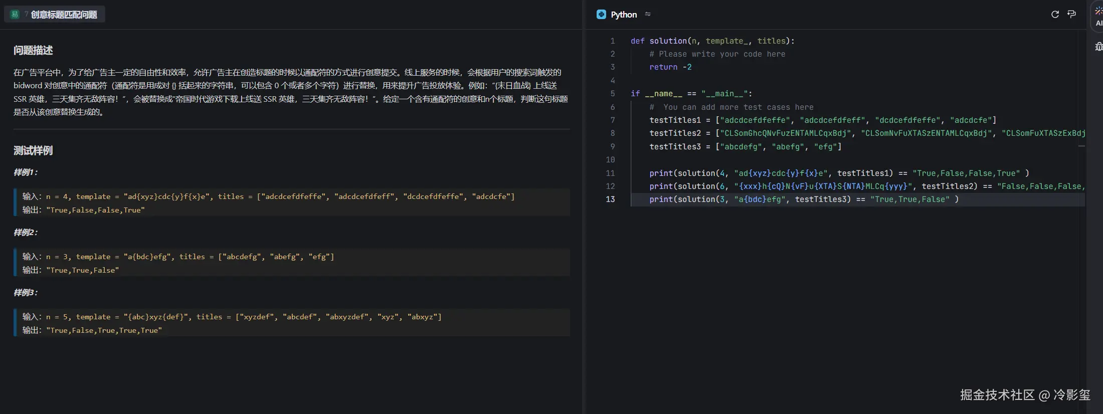Click the 测试样例 heading
The height and width of the screenshot is (414, 1103).
(x=33, y=150)
